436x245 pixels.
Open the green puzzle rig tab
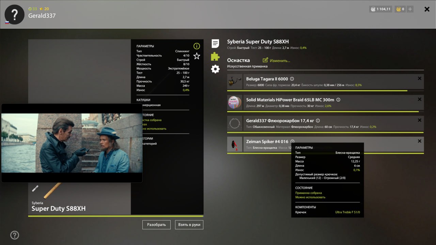tap(215, 56)
